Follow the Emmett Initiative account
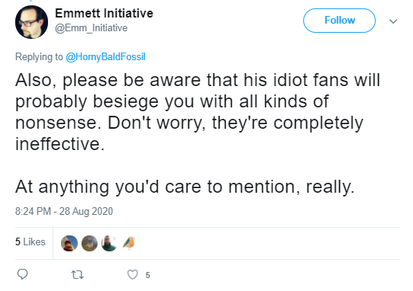 339,21
